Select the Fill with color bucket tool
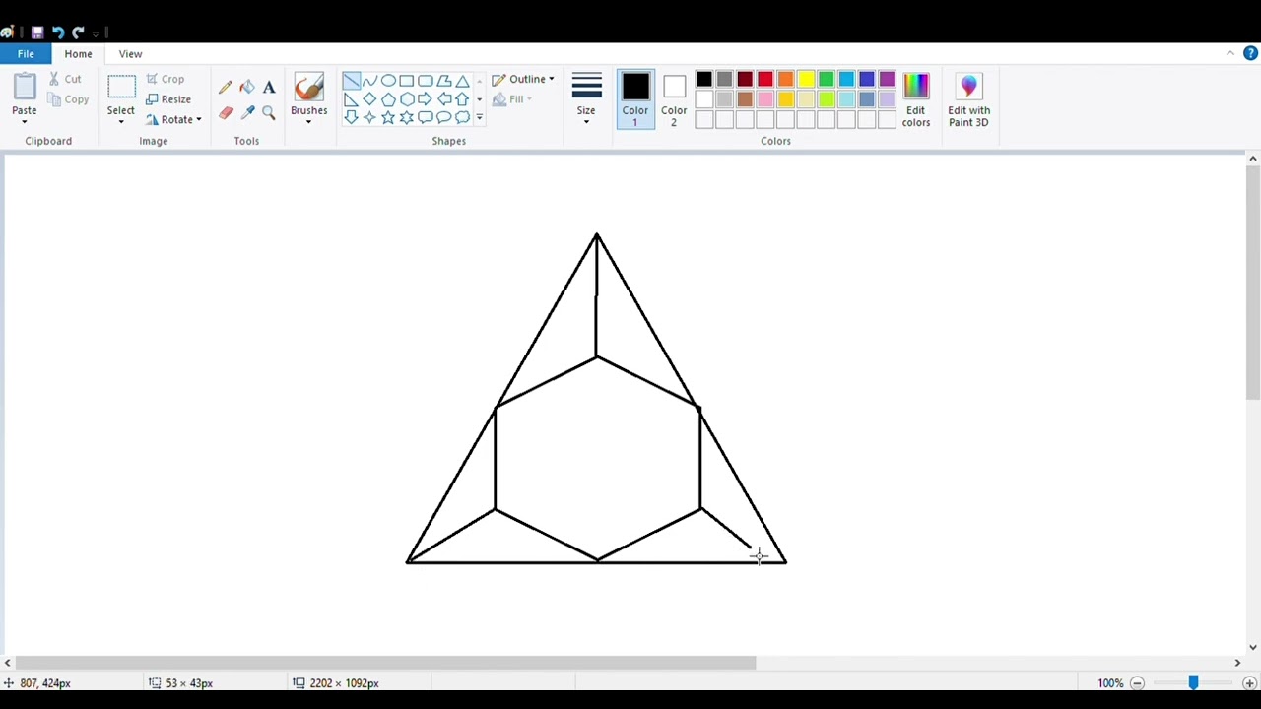This screenshot has width=1261, height=709. coord(247,88)
